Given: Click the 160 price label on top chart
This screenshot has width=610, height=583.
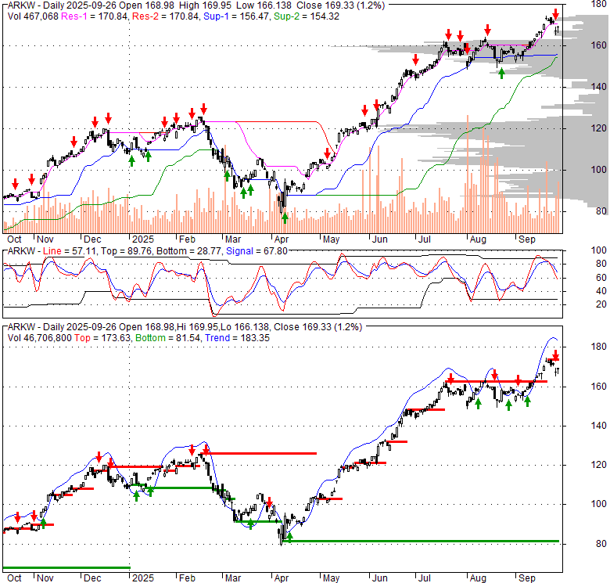Looking at the screenshot, I should coord(598,45).
